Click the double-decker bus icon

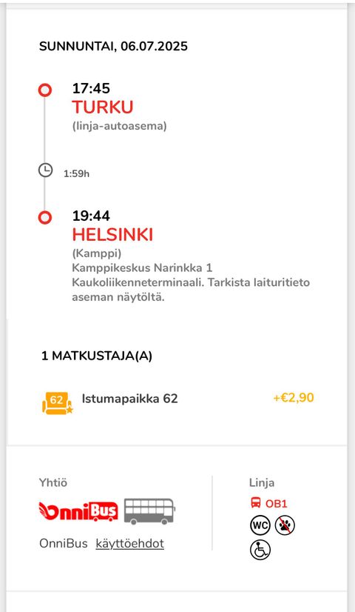click(x=149, y=511)
